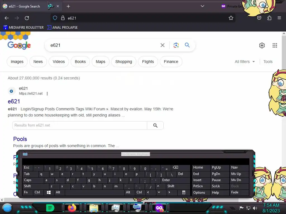Switch to the Shopping results tab

coord(124,62)
